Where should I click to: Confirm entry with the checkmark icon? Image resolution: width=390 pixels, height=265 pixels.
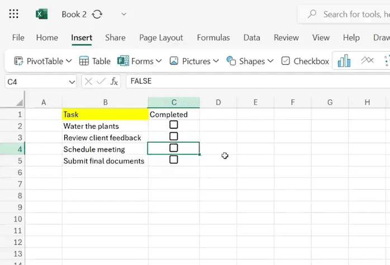(101, 81)
